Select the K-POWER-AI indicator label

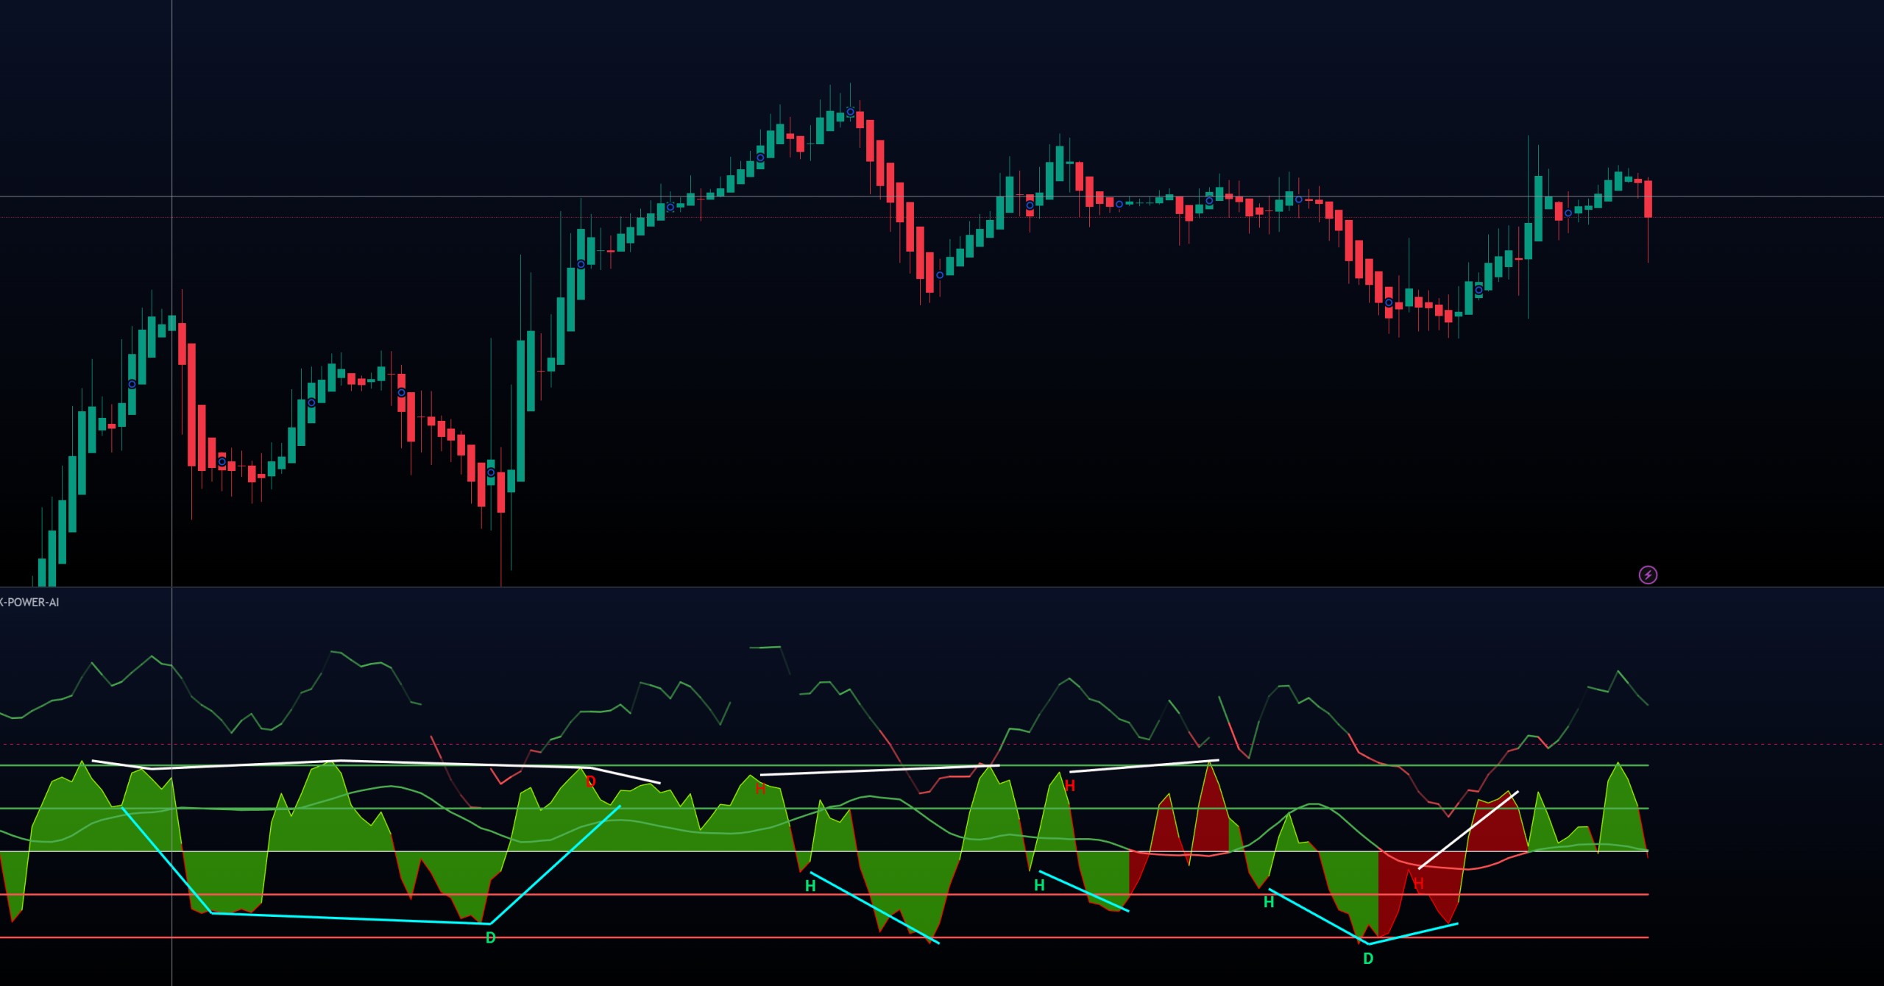coord(29,602)
